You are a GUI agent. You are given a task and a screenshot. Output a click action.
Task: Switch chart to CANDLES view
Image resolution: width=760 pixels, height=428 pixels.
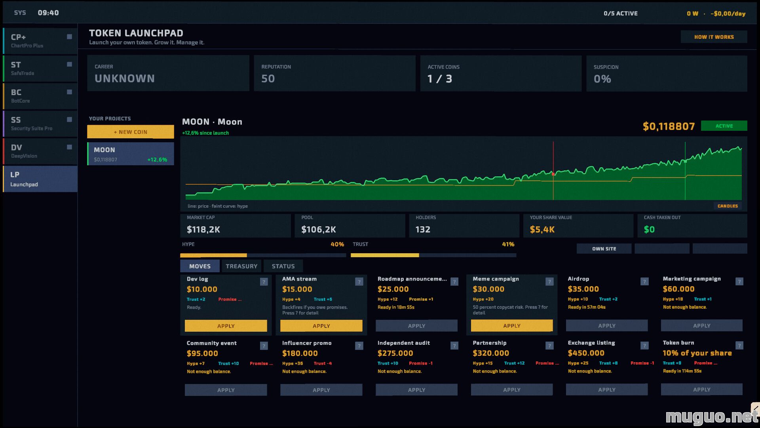[728, 206]
